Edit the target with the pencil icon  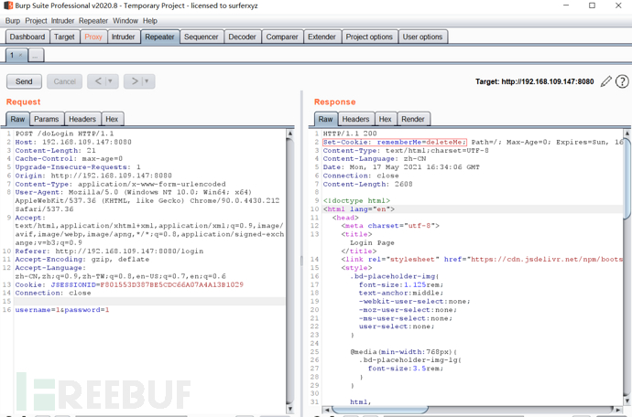(606, 81)
